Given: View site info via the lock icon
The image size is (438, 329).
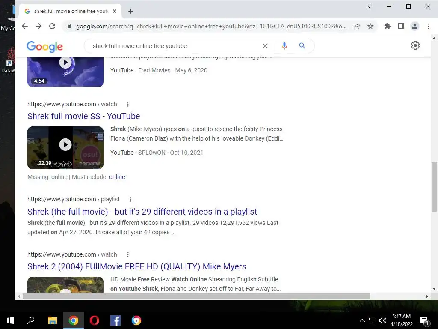Looking at the screenshot, I should click(x=69, y=26).
